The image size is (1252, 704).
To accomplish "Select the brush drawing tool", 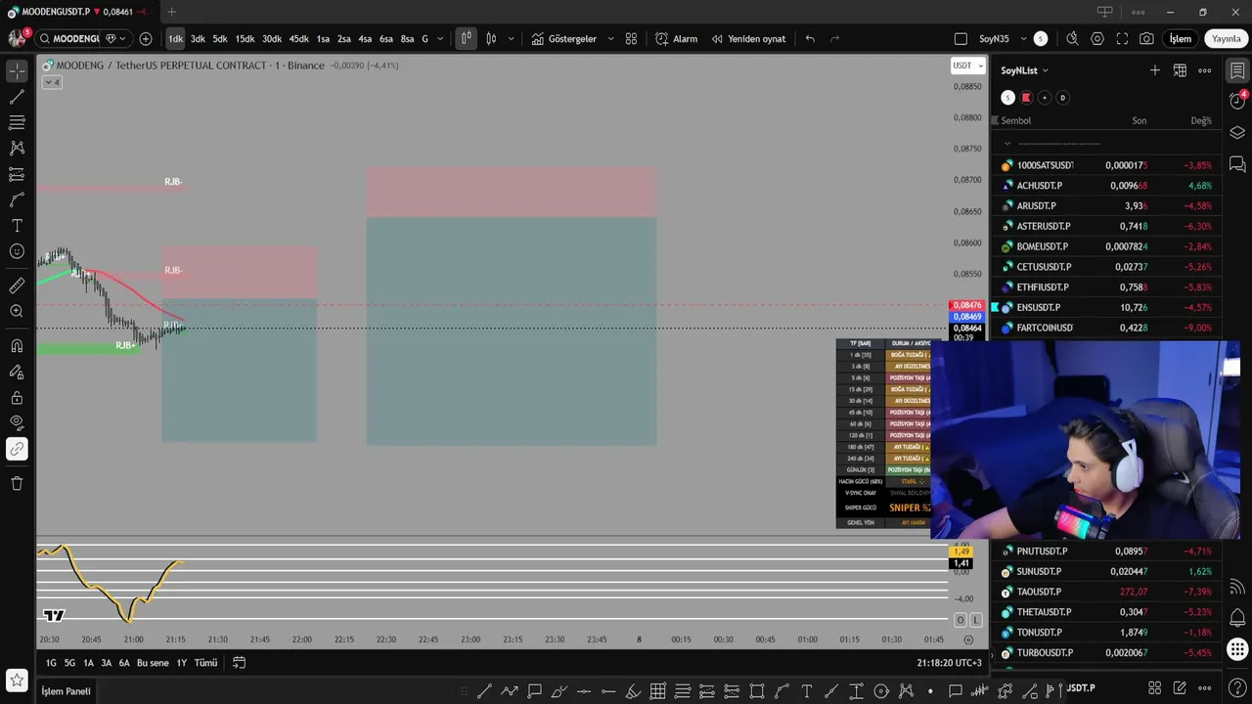I will point(17,199).
